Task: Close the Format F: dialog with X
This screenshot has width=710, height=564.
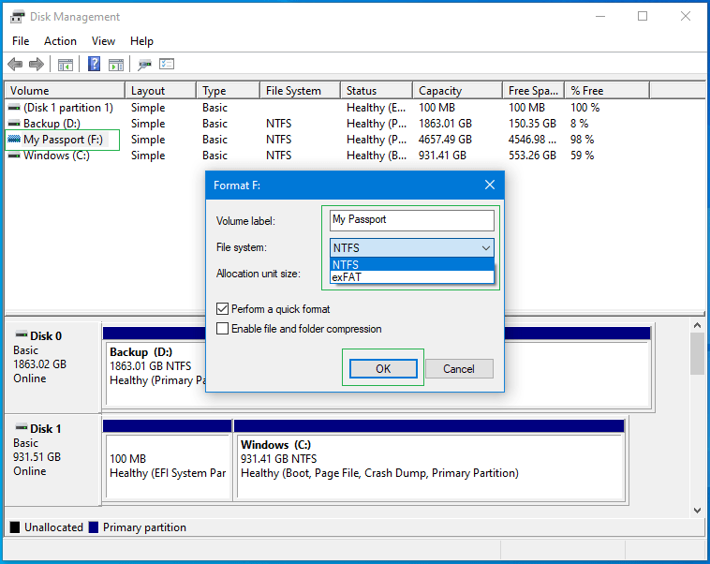Action: [x=489, y=186]
